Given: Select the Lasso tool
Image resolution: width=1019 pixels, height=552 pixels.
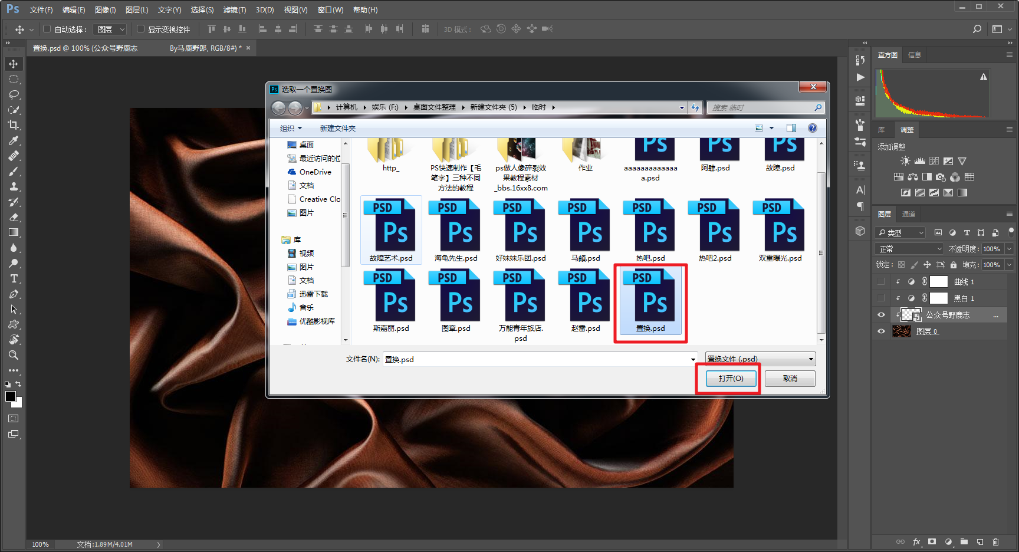Looking at the screenshot, I should click(x=13, y=94).
